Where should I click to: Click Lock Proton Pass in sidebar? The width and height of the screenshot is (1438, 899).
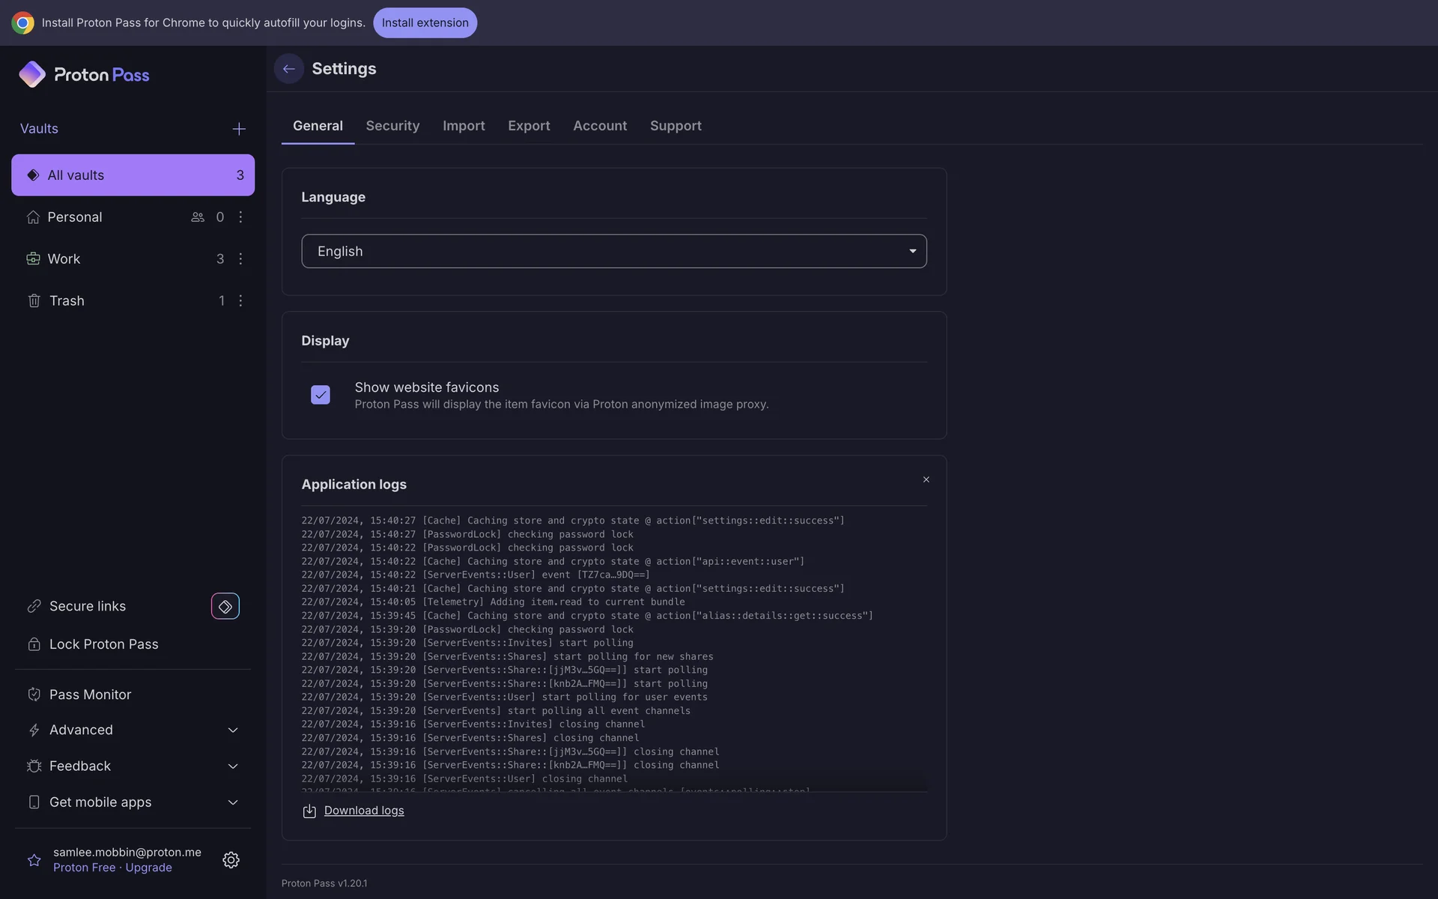tap(103, 644)
